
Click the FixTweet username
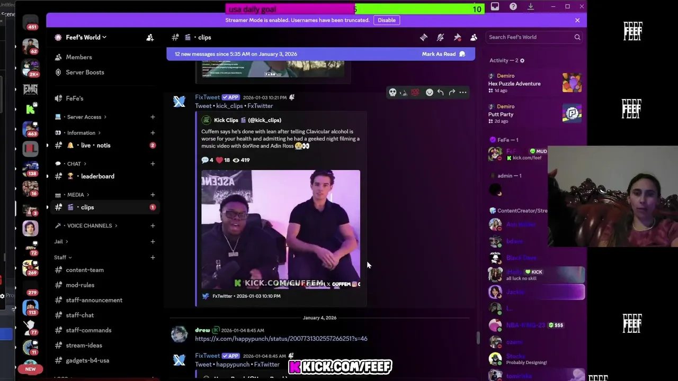pyautogui.click(x=207, y=97)
